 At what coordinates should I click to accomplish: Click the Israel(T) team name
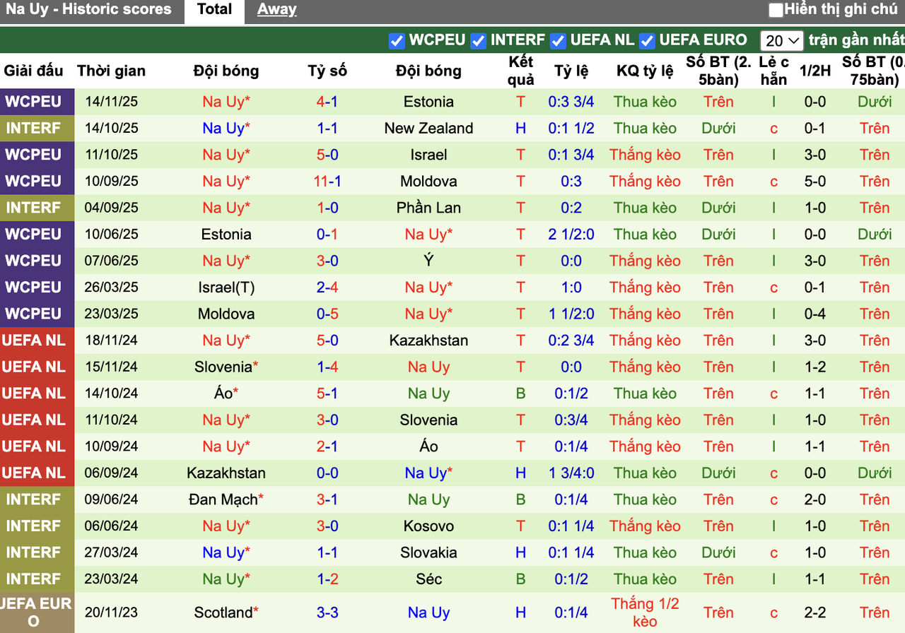(226, 288)
